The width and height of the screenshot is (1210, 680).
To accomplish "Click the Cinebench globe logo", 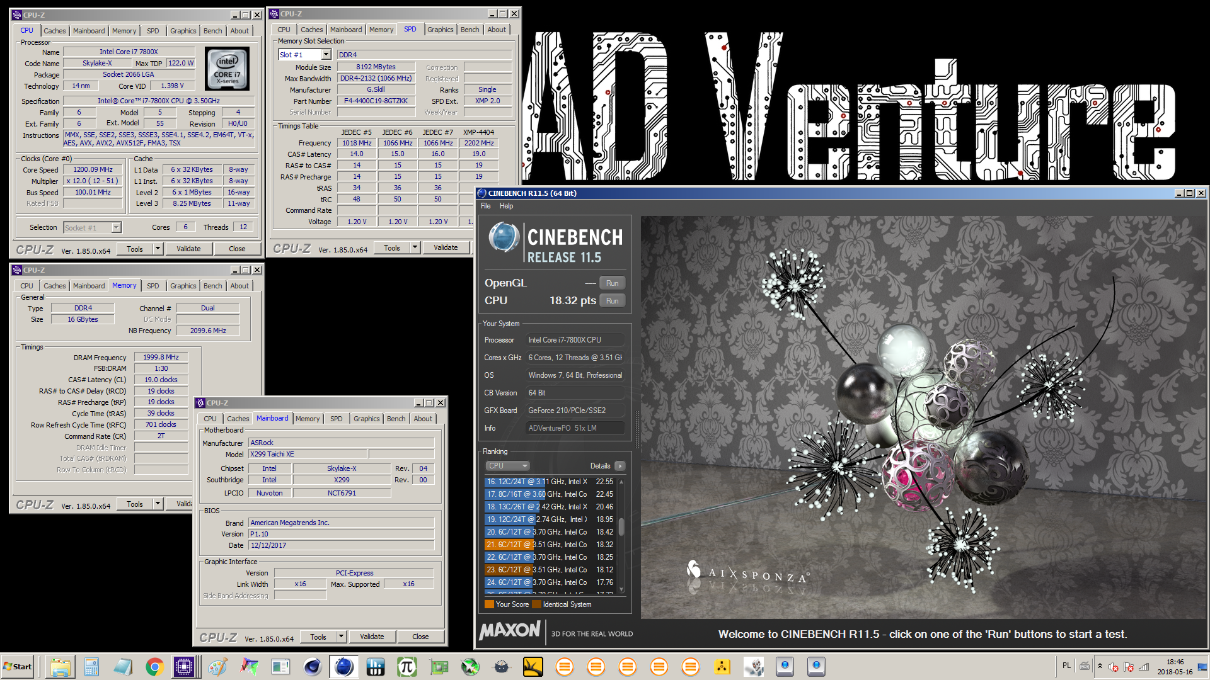I will (504, 238).
